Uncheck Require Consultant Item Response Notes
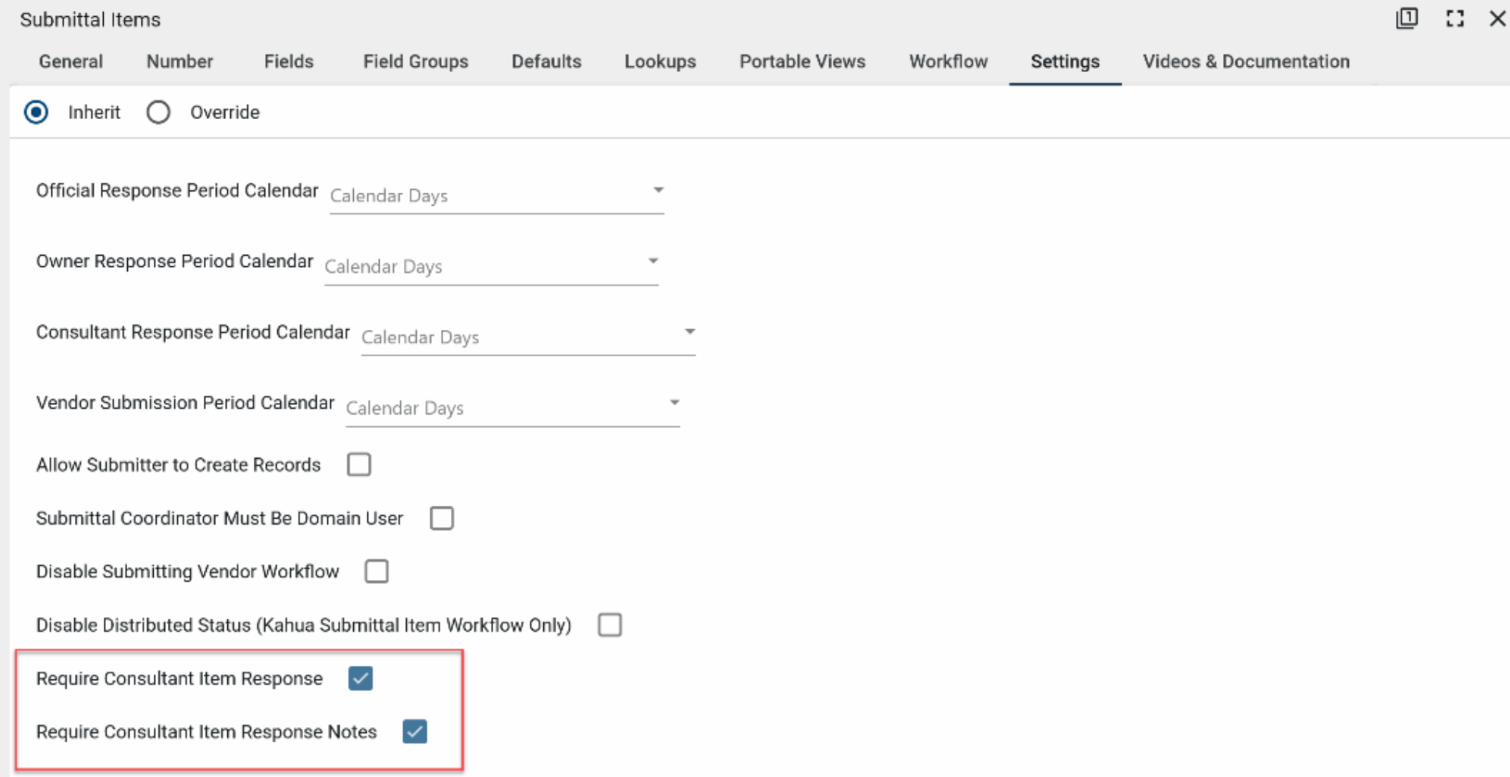The width and height of the screenshot is (1510, 777). 414,732
